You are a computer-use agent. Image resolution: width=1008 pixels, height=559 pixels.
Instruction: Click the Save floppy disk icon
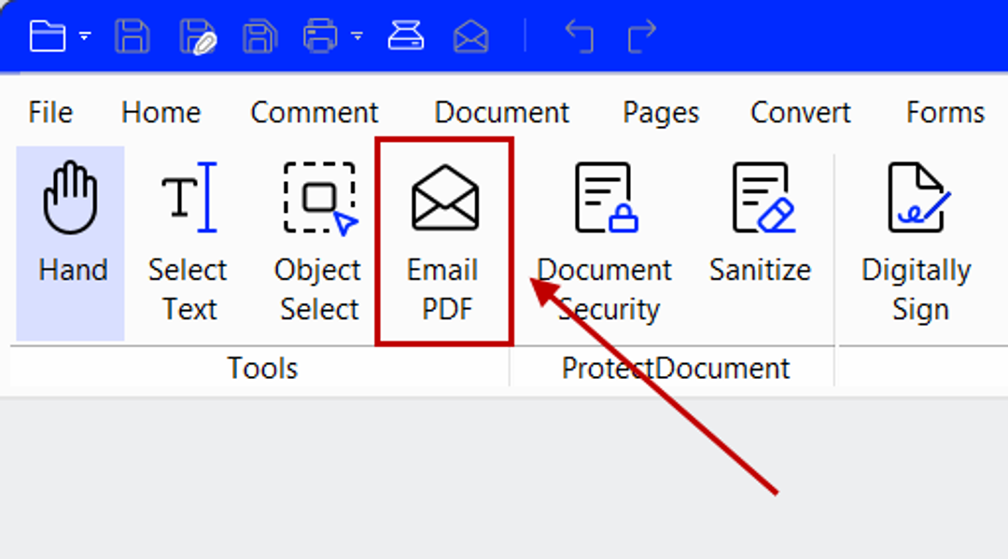[x=133, y=35]
